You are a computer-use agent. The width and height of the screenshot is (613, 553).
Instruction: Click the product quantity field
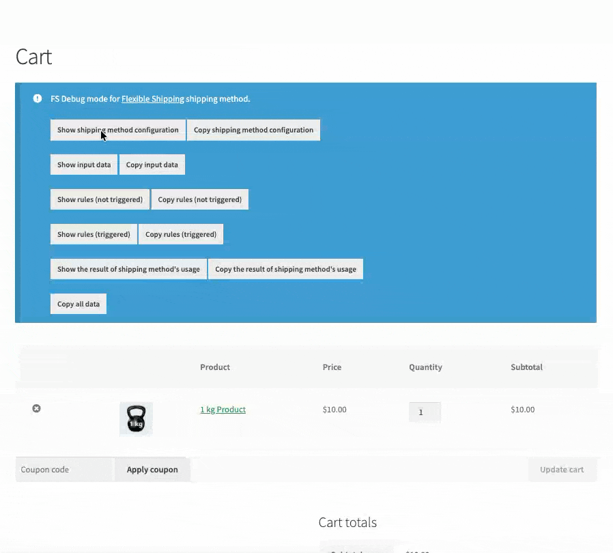point(425,412)
